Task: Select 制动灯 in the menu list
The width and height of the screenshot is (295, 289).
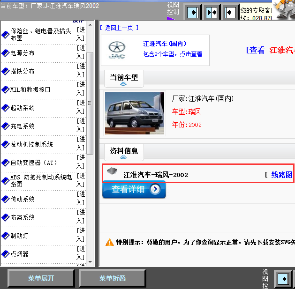Action: (x=19, y=236)
